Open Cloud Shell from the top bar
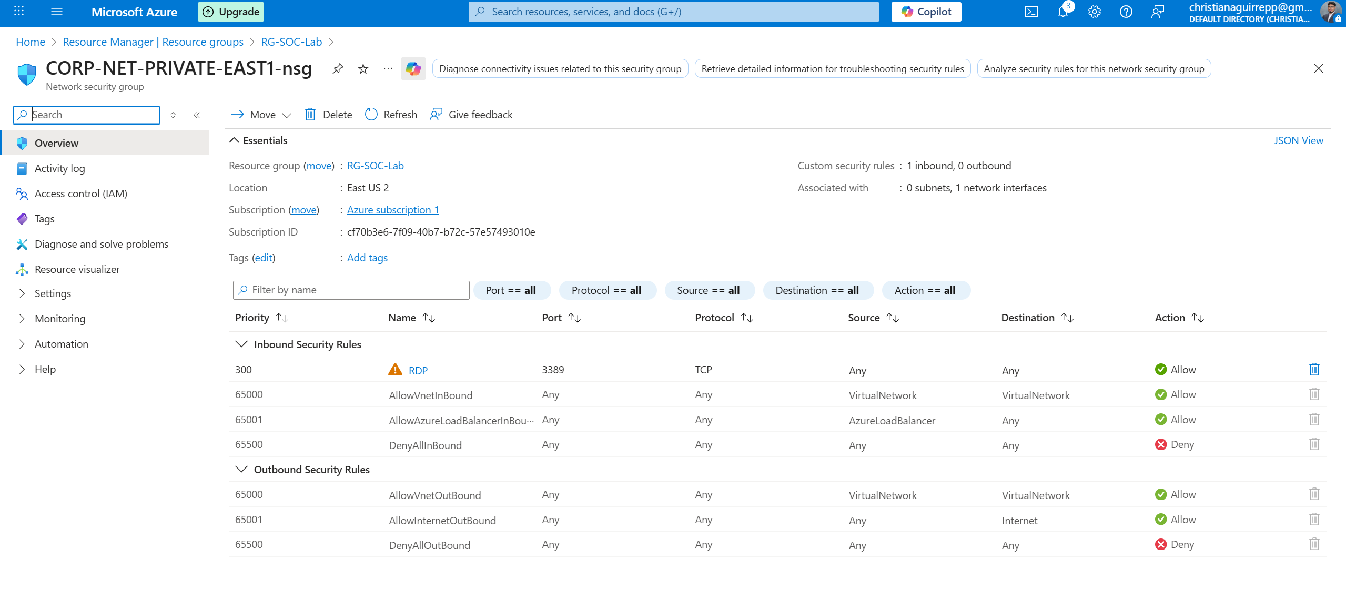 [x=1031, y=12]
